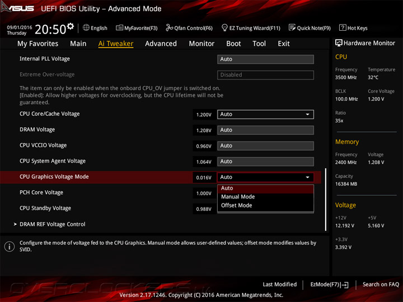Click the 5.160 V reading
403x302 pixels.
point(376,225)
